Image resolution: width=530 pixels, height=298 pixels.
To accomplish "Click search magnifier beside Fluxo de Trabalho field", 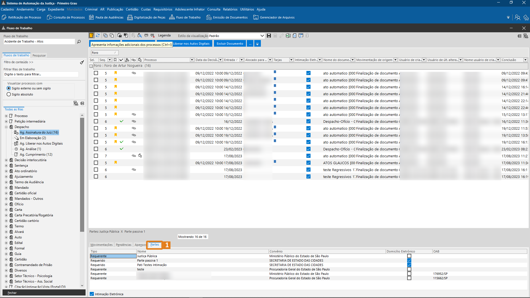I will click(x=79, y=42).
